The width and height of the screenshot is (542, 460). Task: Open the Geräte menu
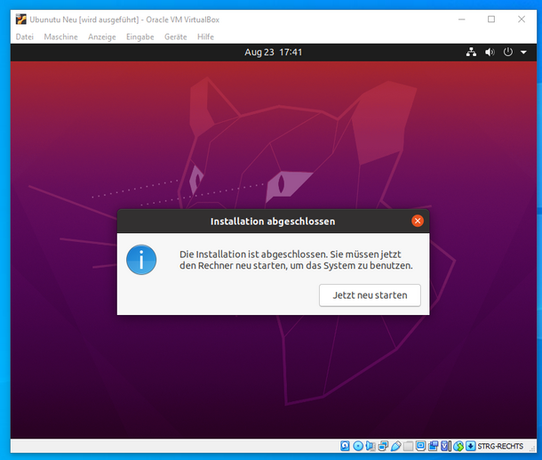pos(175,36)
